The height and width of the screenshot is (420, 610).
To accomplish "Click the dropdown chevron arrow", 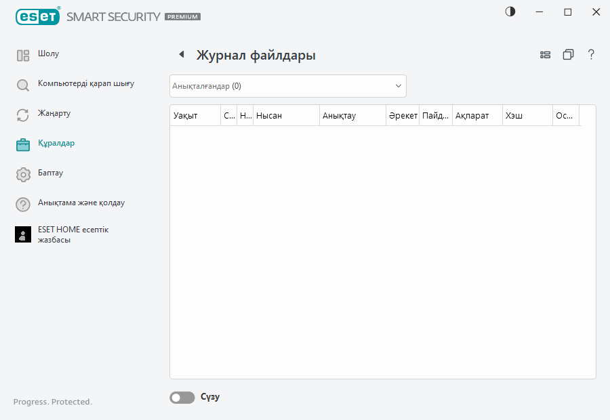I will pyautogui.click(x=399, y=86).
